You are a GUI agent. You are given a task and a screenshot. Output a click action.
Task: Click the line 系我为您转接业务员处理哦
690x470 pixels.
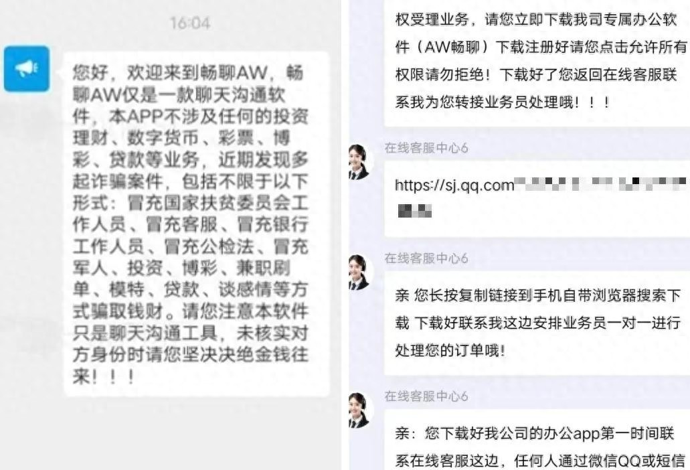503,102
